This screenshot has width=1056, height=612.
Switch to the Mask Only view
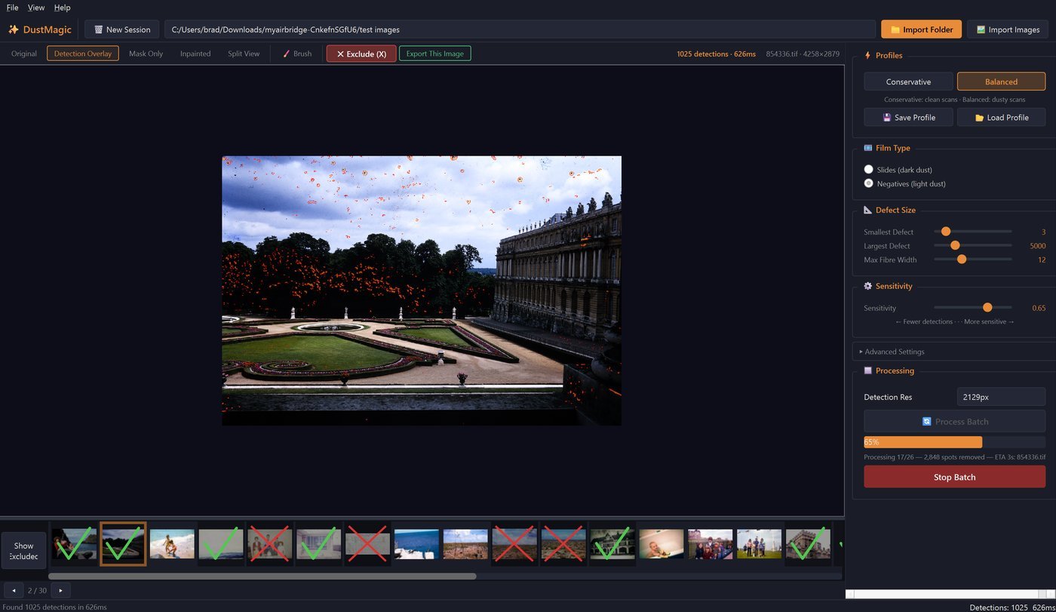pyautogui.click(x=146, y=54)
